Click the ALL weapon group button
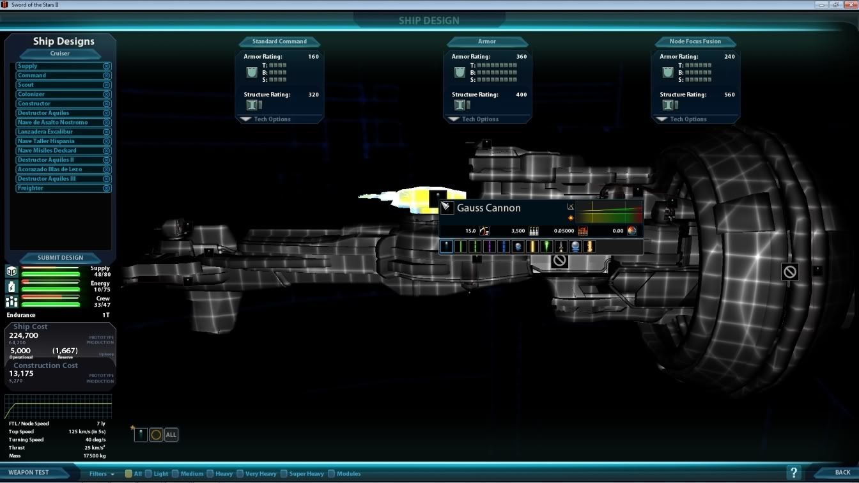The width and height of the screenshot is (859, 483). tap(171, 434)
